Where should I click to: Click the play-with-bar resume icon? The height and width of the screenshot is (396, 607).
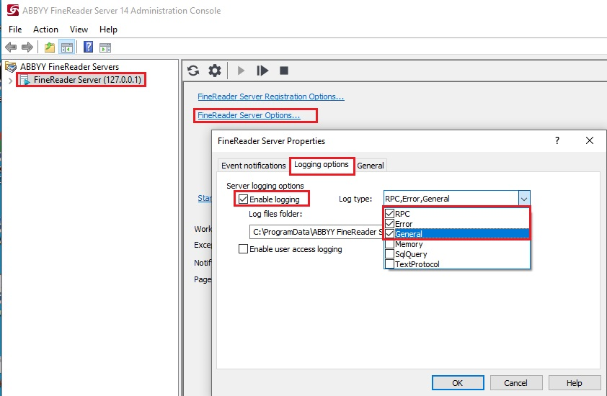pos(262,71)
